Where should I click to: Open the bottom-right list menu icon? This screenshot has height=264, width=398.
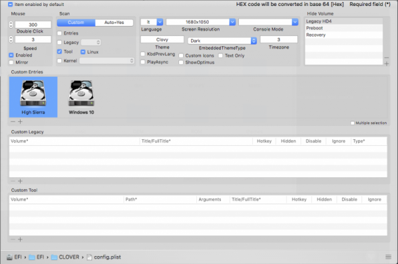pyautogui.click(x=388, y=257)
